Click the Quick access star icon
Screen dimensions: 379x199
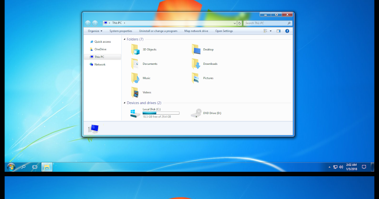click(92, 42)
